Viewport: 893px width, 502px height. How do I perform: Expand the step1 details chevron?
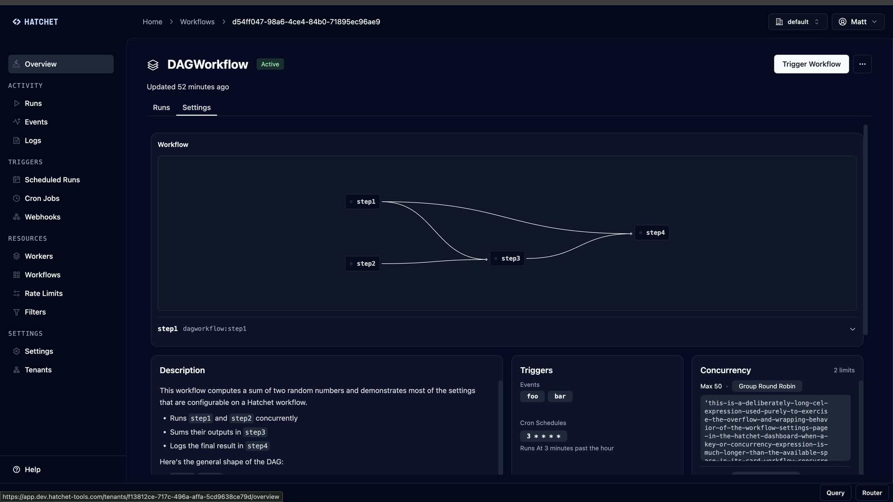853,329
